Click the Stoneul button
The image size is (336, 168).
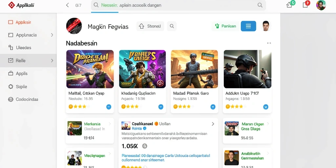pos(150,26)
